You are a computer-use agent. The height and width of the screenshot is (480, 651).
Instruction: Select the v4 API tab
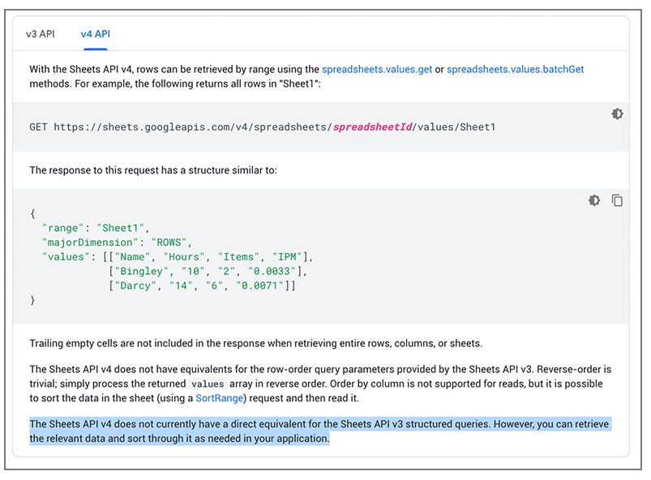[95, 34]
